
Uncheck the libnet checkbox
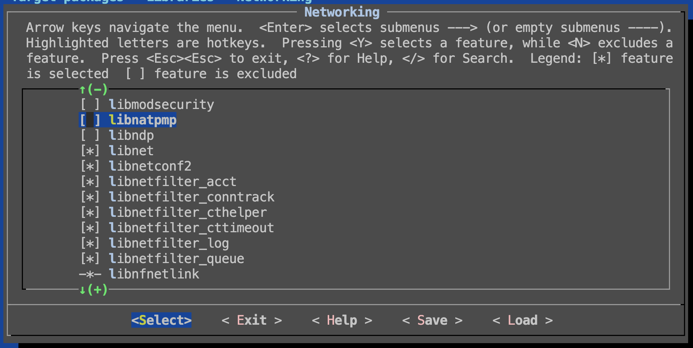(x=90, y=151)
